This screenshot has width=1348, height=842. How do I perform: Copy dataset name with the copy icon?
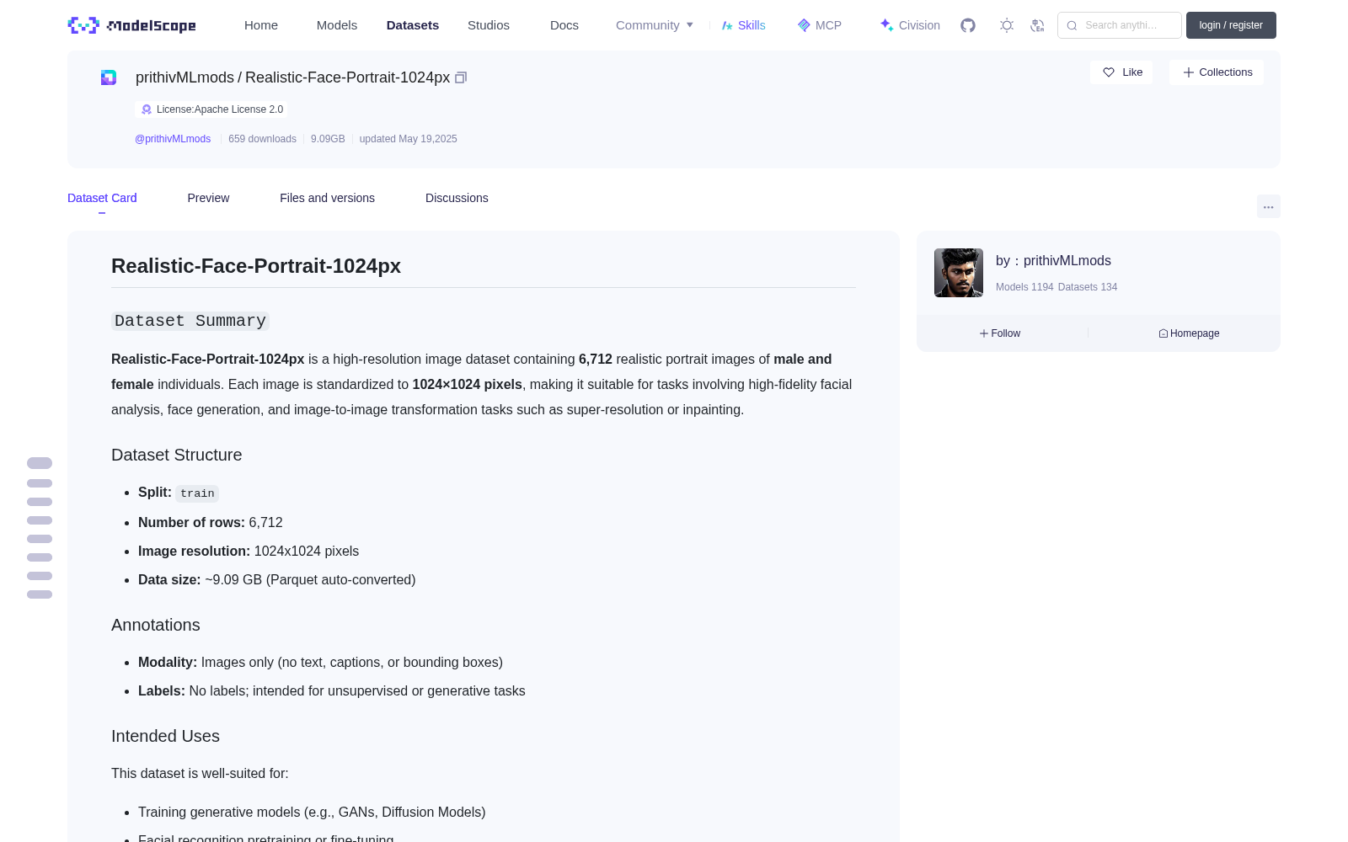(461, 77)
